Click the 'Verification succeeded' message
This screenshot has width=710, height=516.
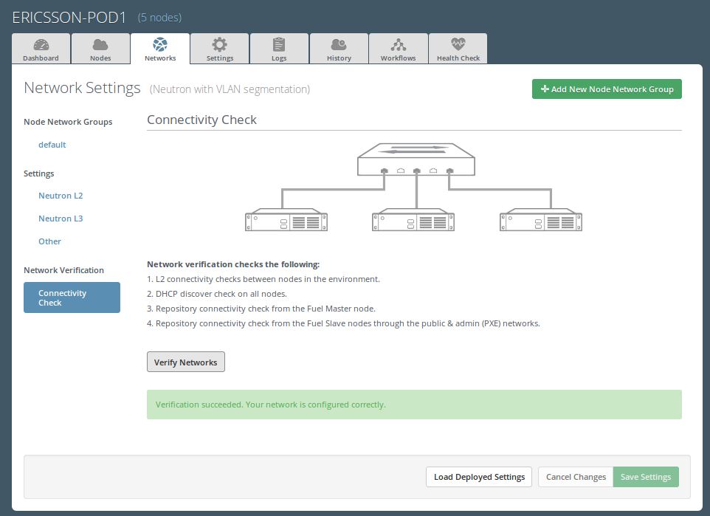(270, 405)
